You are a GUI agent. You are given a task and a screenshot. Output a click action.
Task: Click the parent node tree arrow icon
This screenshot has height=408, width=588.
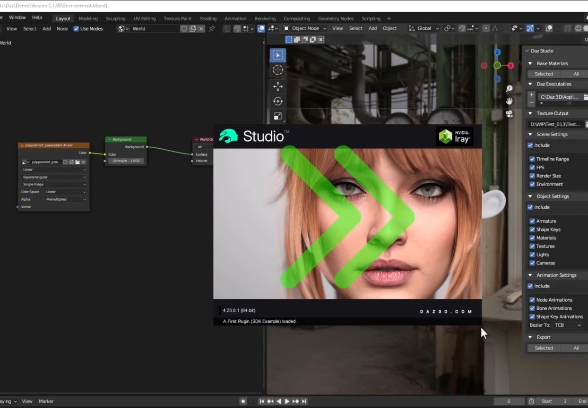point(227,29)
